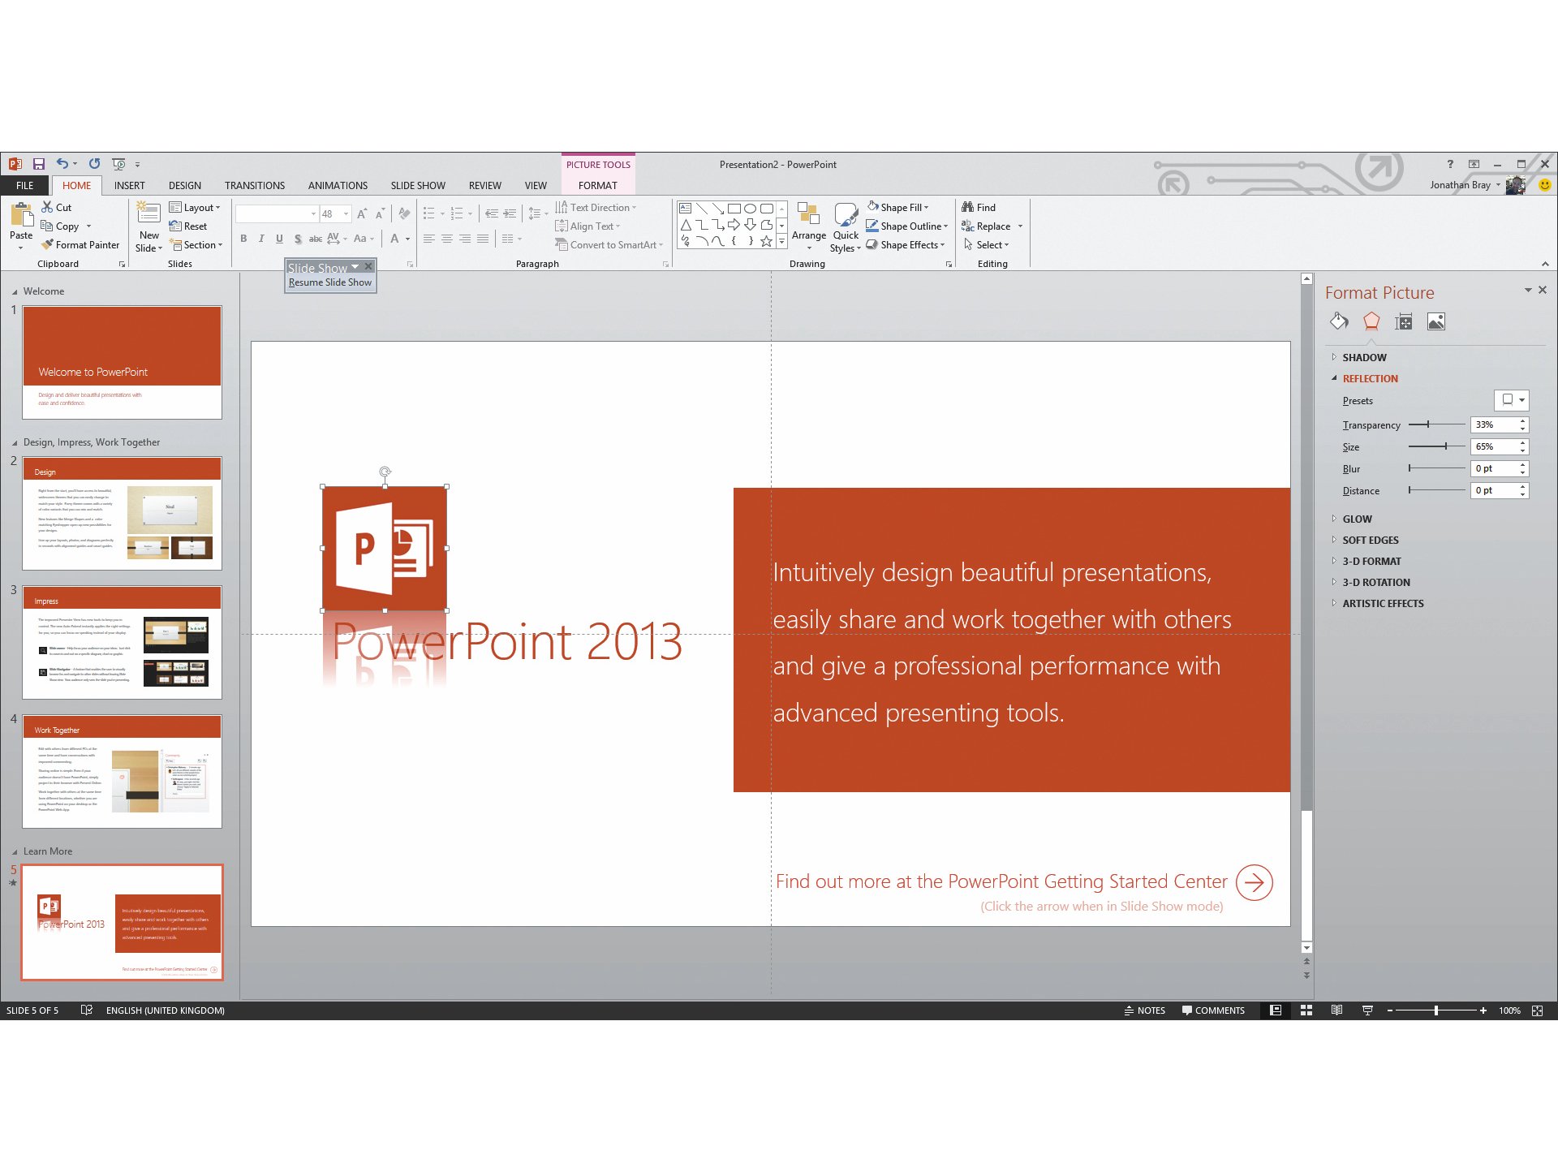
Task: Switch to Slide Sorter view icon
Action: 1306,1010
